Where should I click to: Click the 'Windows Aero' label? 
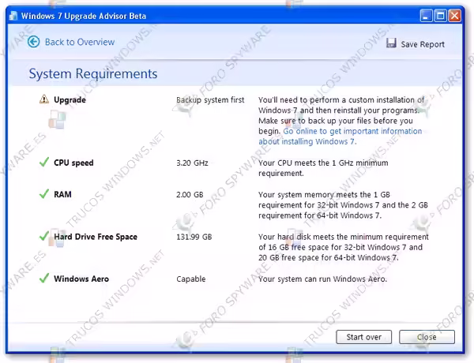pyautogui.click(x=81, y=279)
